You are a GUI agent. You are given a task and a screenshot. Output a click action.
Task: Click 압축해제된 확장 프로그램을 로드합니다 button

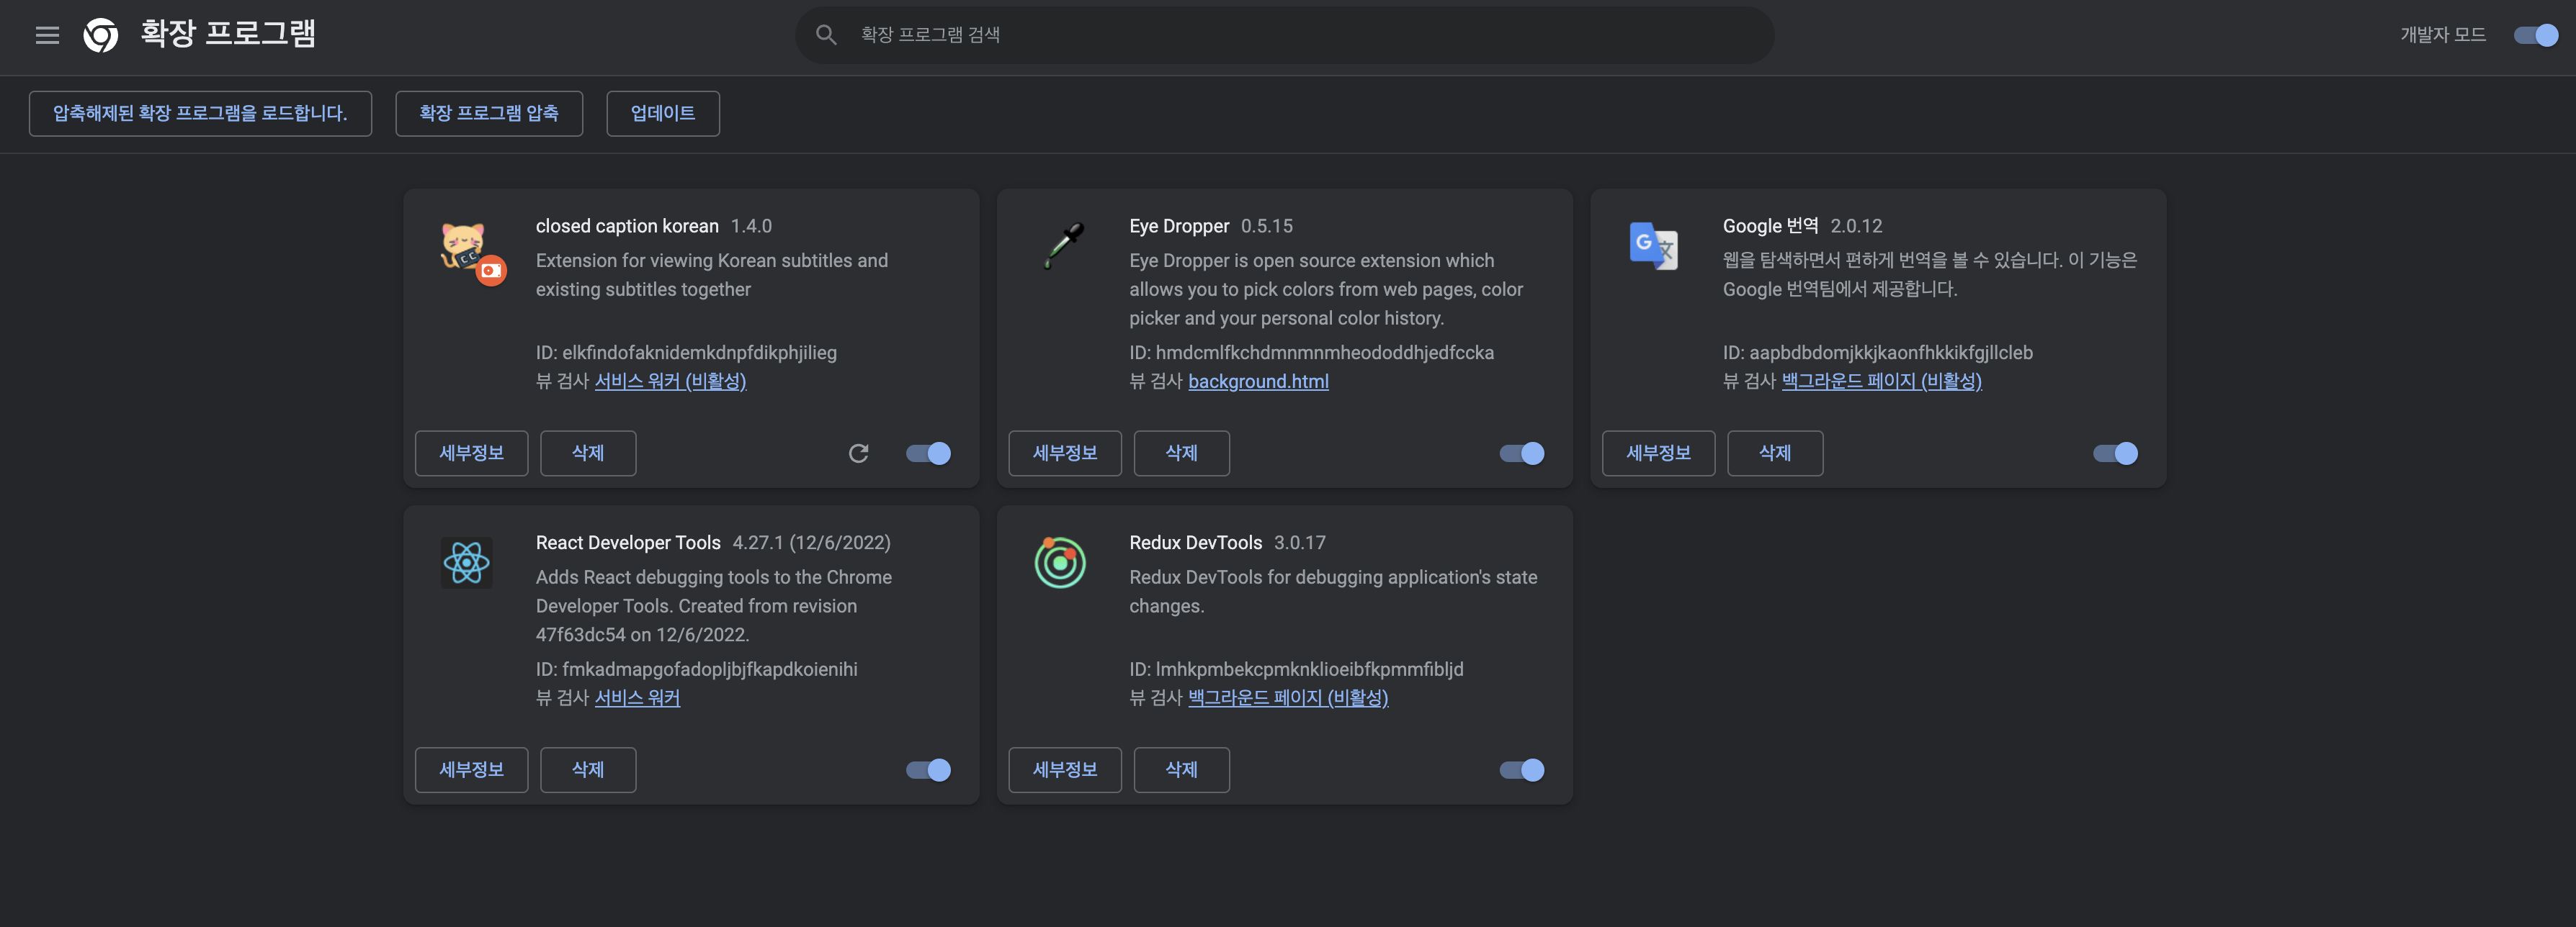200,114
